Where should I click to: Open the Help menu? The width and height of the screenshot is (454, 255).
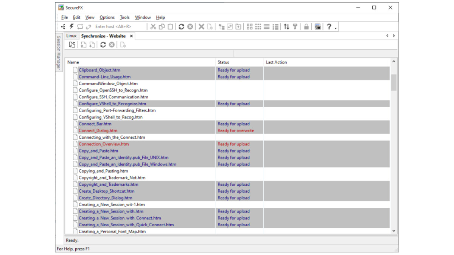pyautogui.click(x=160, y=17)
